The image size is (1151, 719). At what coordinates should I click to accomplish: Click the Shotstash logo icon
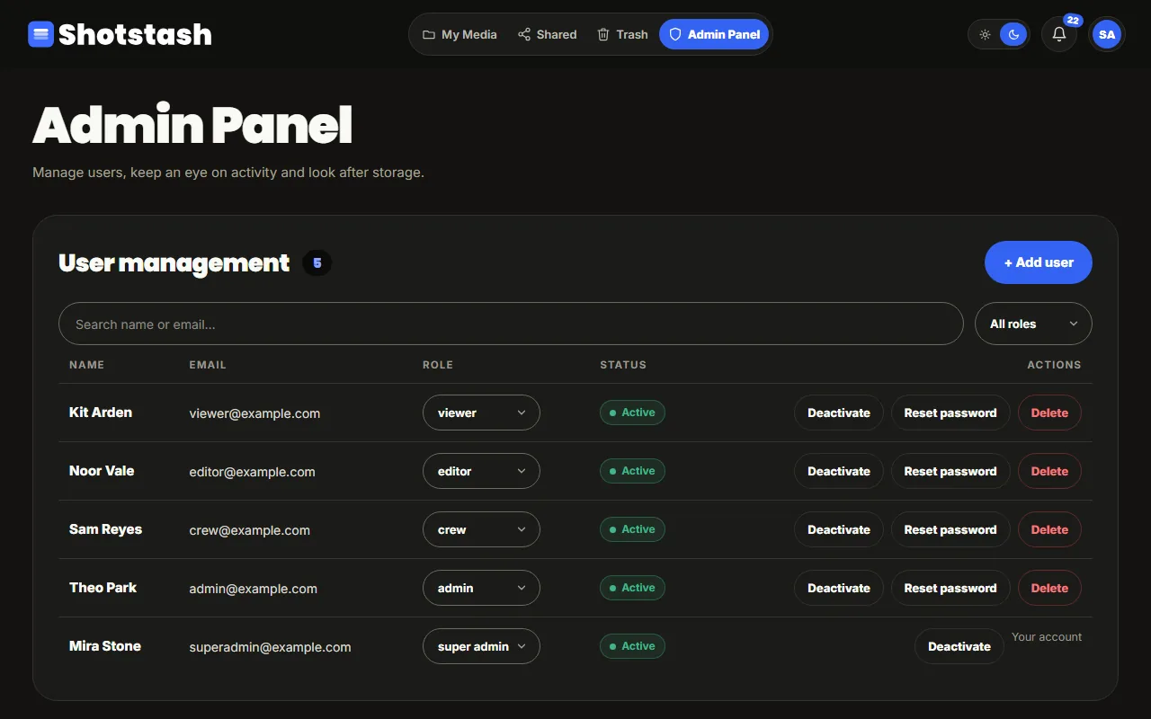coord(40,34)
